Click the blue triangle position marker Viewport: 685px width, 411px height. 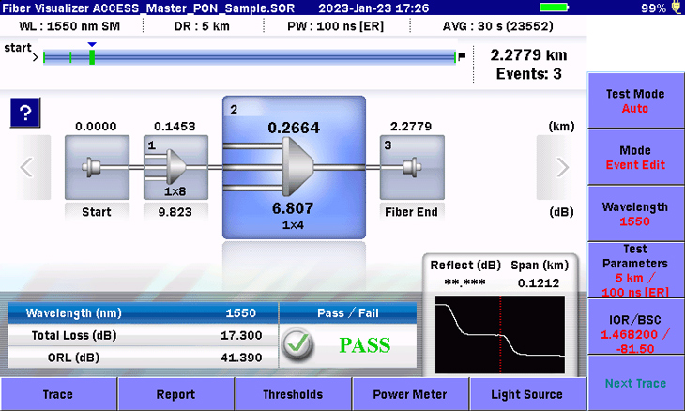pyautogui.click(x=92, y=44)
